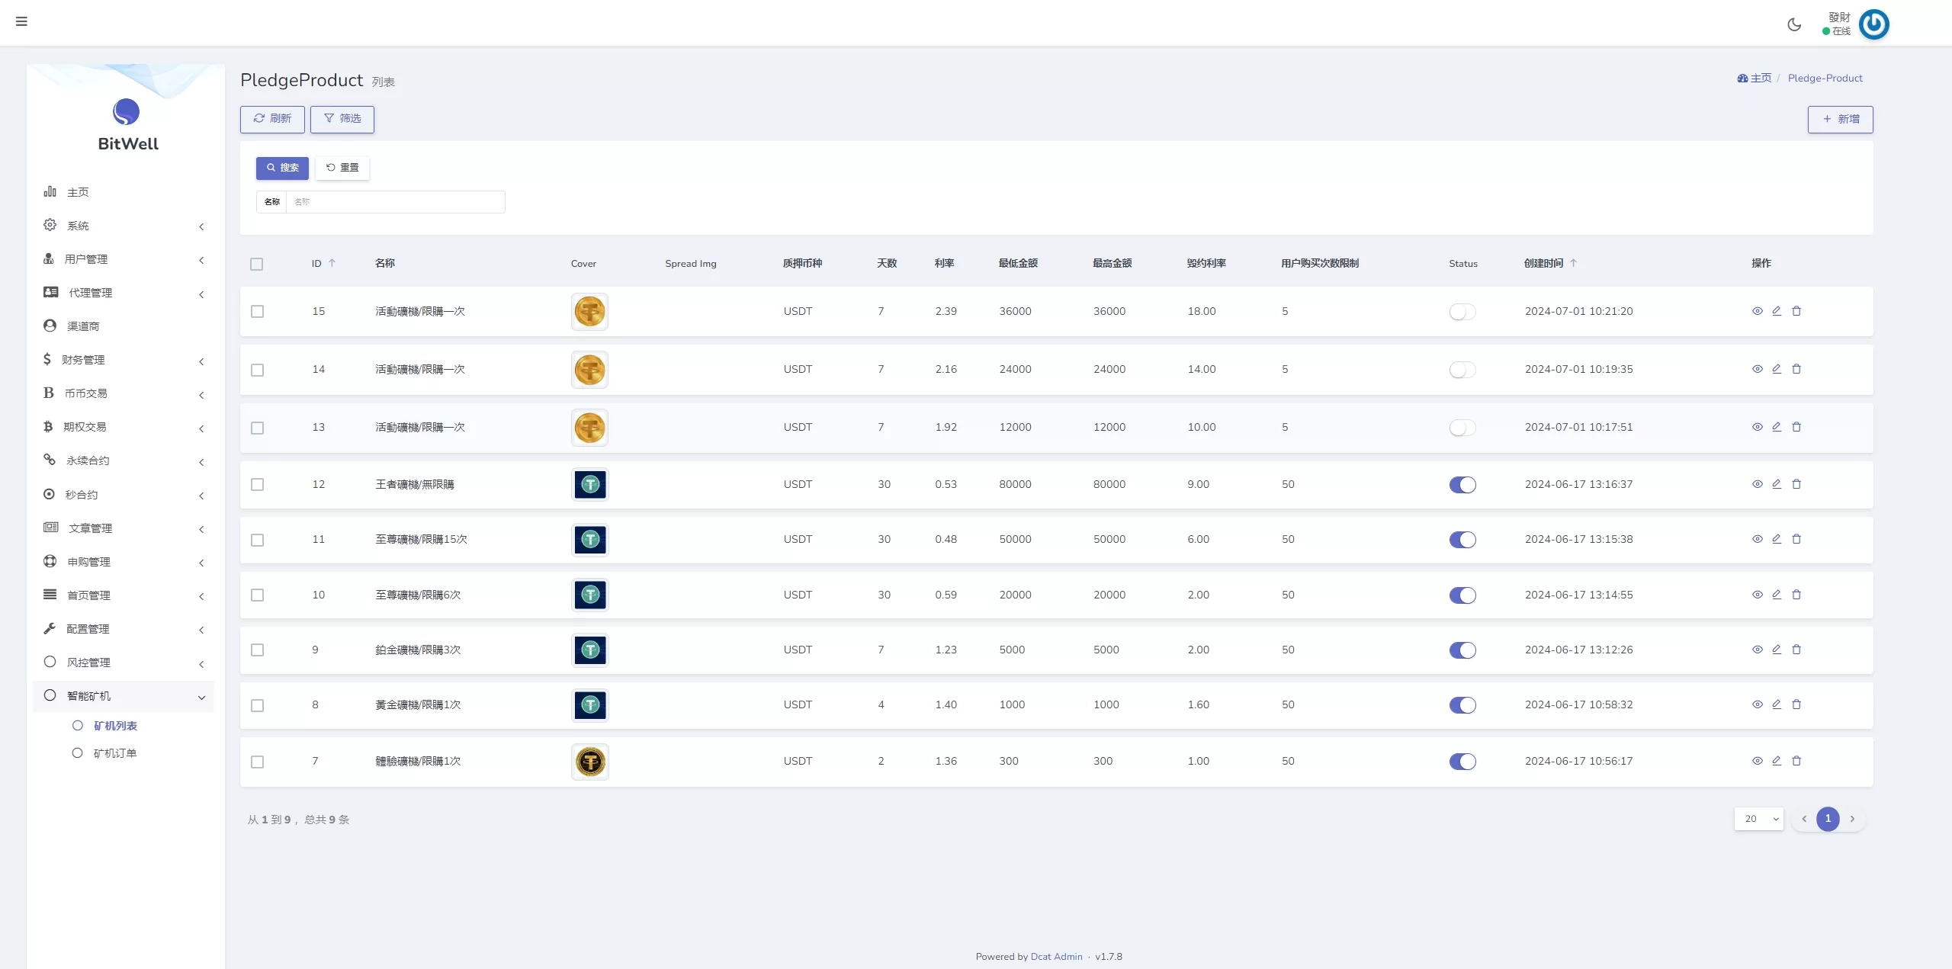Click the 新增 button
Screen dimensions: 1952x969
[1839, 119]
